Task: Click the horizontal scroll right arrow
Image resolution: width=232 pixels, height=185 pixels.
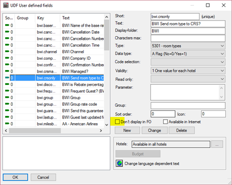Action: [x=101, y=130]
